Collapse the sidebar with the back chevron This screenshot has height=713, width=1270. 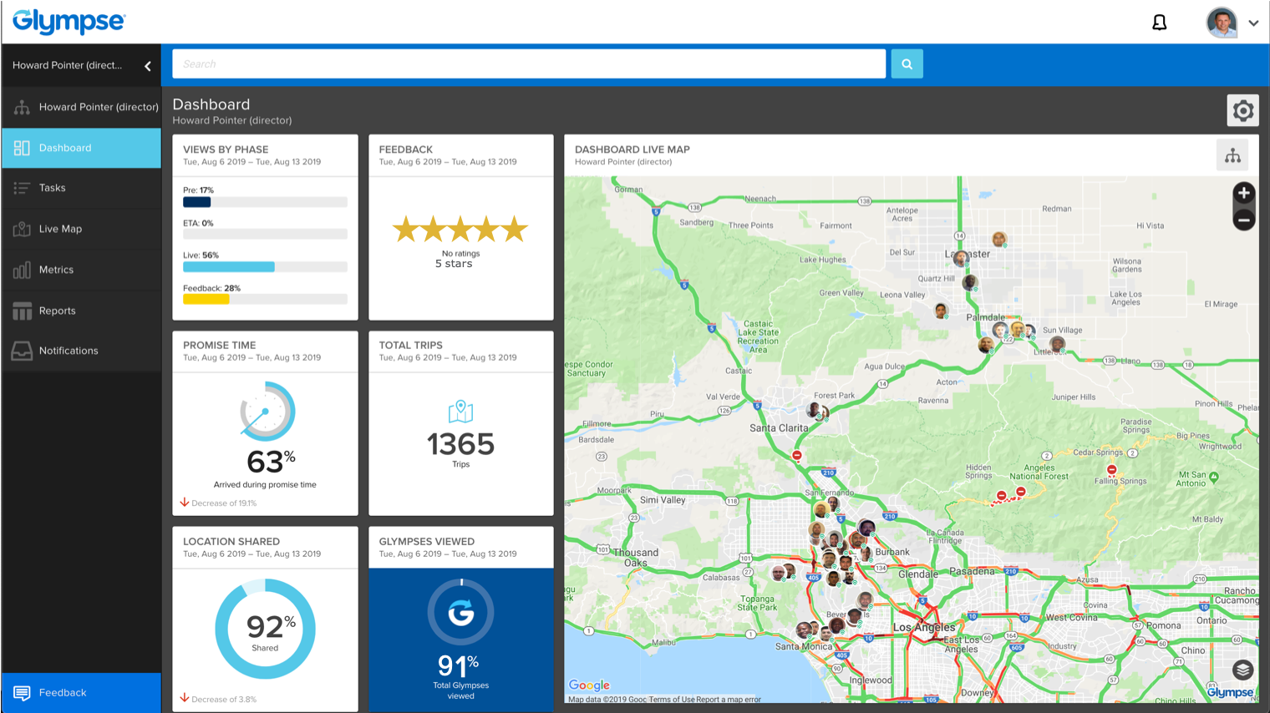[148, 66]
